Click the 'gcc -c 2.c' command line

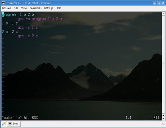(x=28, y=36)
